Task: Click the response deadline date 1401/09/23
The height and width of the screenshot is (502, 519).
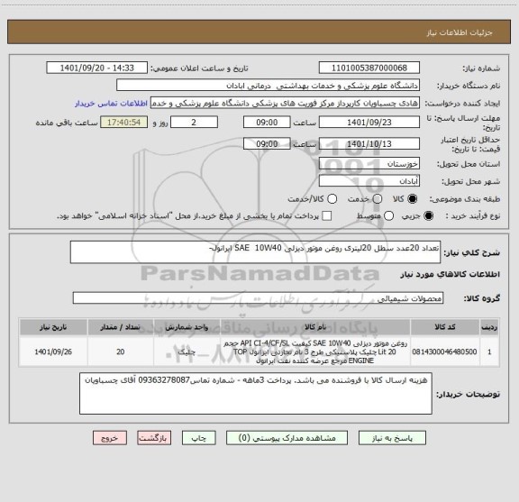Action: tap(369, 123)
